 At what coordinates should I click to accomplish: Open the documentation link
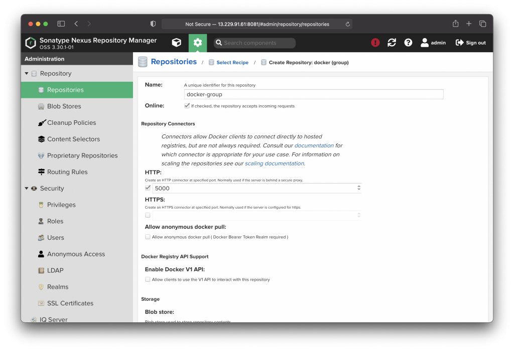click(x=314, y=145)
